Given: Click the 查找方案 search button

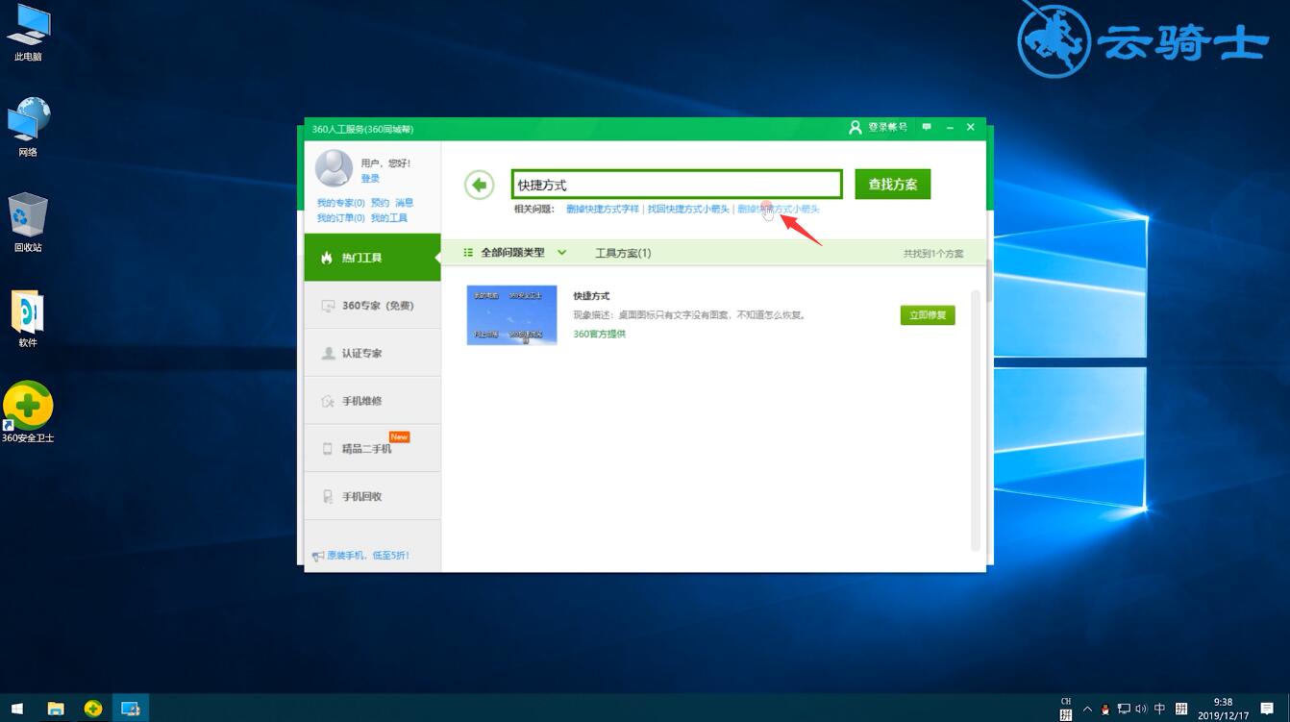Looking at the screenshot, I should point(892,185).
